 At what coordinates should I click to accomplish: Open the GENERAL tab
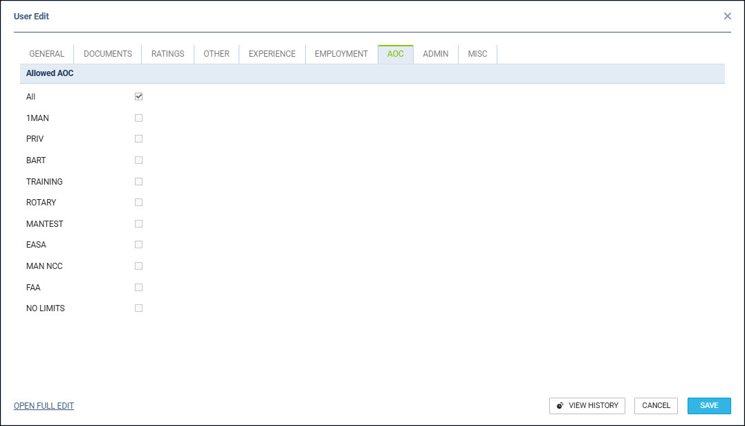[46, 54]
